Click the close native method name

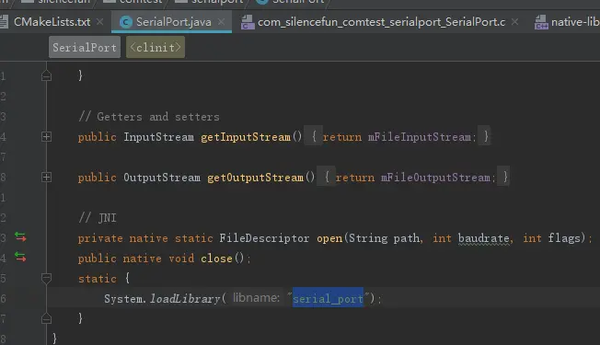pyautogui.click(x=216, y=259)
